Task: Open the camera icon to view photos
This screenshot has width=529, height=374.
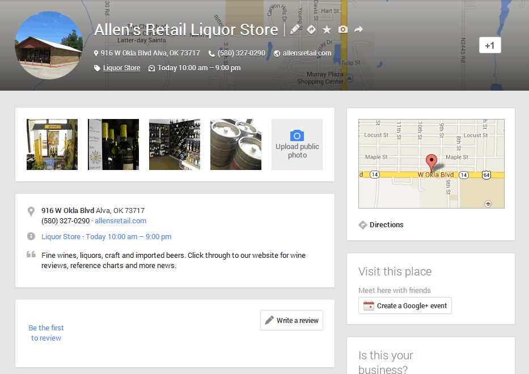Action: [343, 29]
